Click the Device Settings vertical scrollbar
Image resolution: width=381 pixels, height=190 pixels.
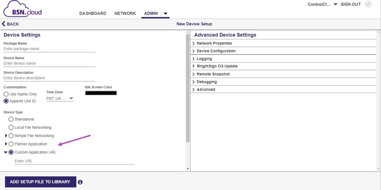(188, 88)
